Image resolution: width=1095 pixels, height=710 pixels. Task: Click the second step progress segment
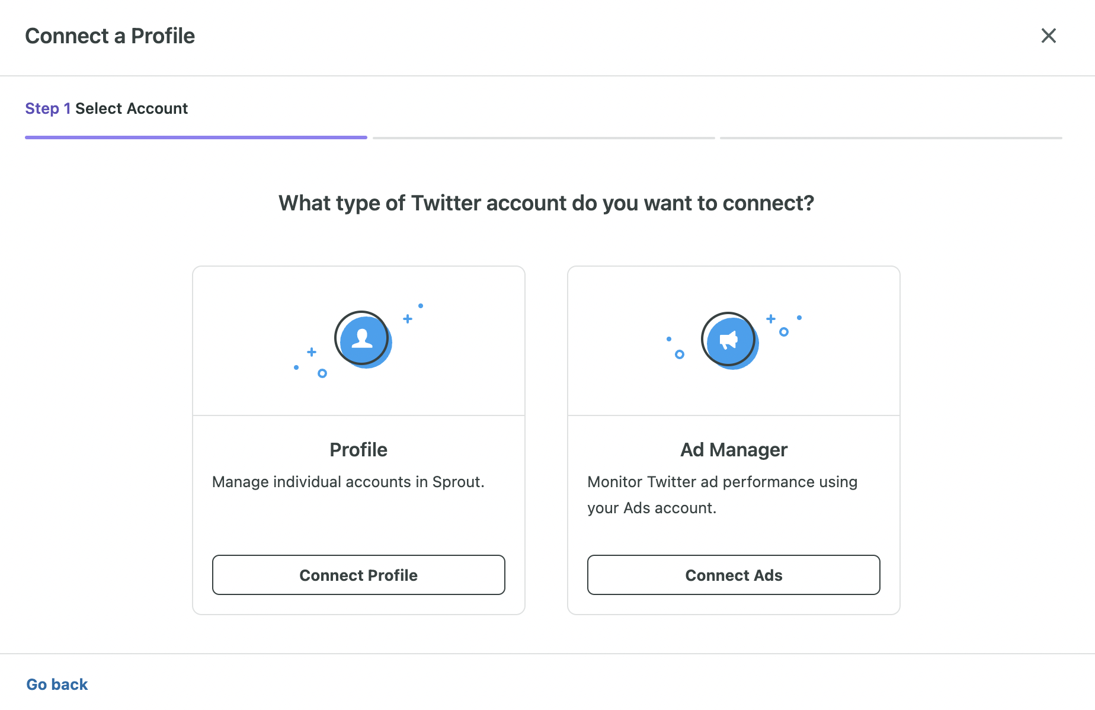pyautogui.click(x=544, y=137)
